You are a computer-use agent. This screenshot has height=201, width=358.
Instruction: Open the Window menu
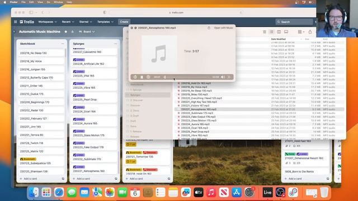point(58,2)
